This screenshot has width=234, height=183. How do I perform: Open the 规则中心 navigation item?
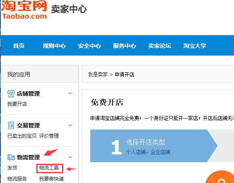[x=54, y=46]
